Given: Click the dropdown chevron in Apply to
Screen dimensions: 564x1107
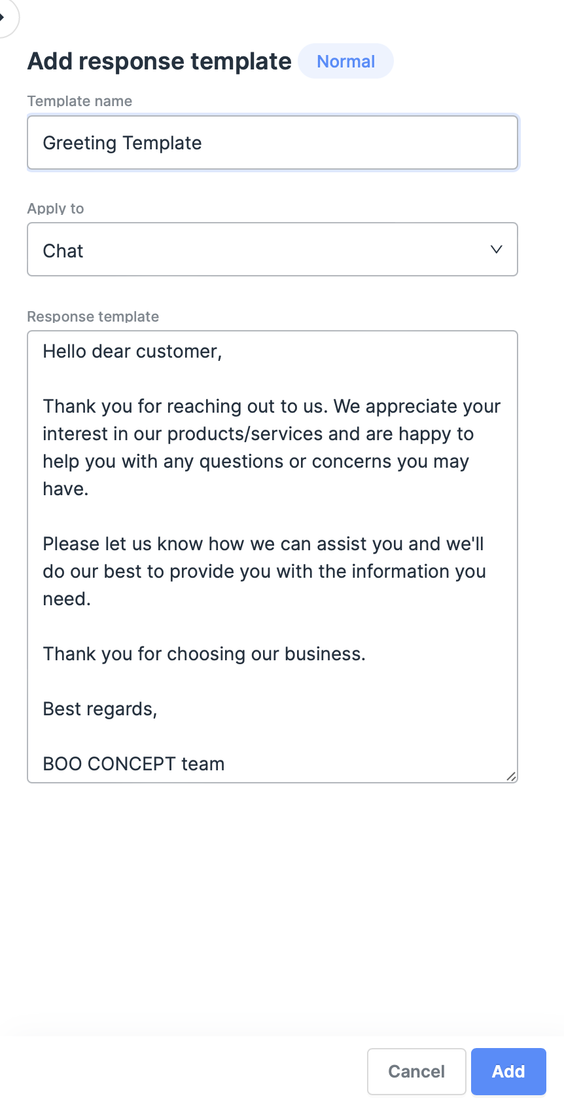Looking at the screenshot, I should [x=497, y=250].
